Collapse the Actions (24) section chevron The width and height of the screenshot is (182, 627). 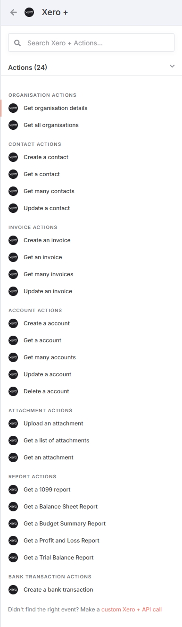tap(172, 67)
